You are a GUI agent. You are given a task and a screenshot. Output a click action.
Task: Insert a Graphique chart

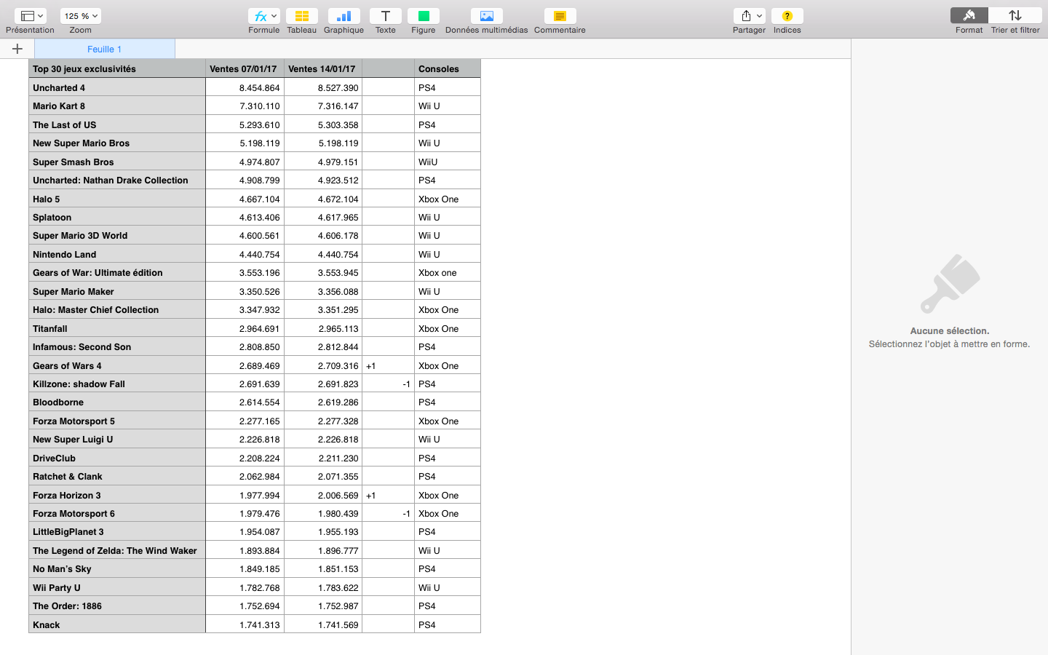click(344, 16)
